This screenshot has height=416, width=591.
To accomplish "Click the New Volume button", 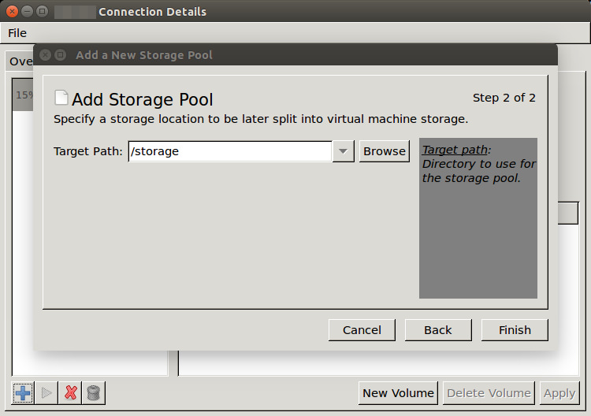I will (x=398, y=392).
